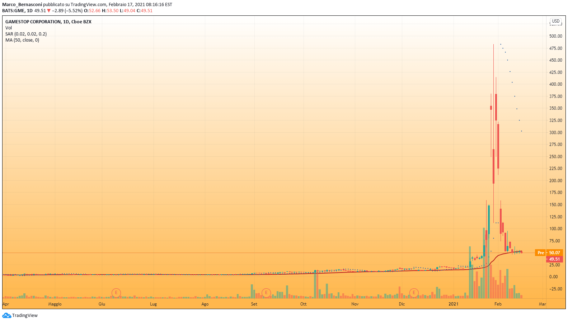This screenshot has width=568, height=322.
Task: Click the 375.00 price axis label
Action: 556,96
